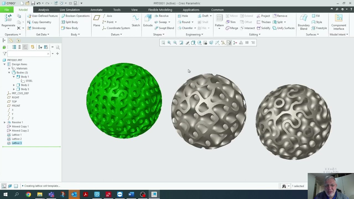Click the datum Axis tool
The image size is (354, 199).
point(107,16)
